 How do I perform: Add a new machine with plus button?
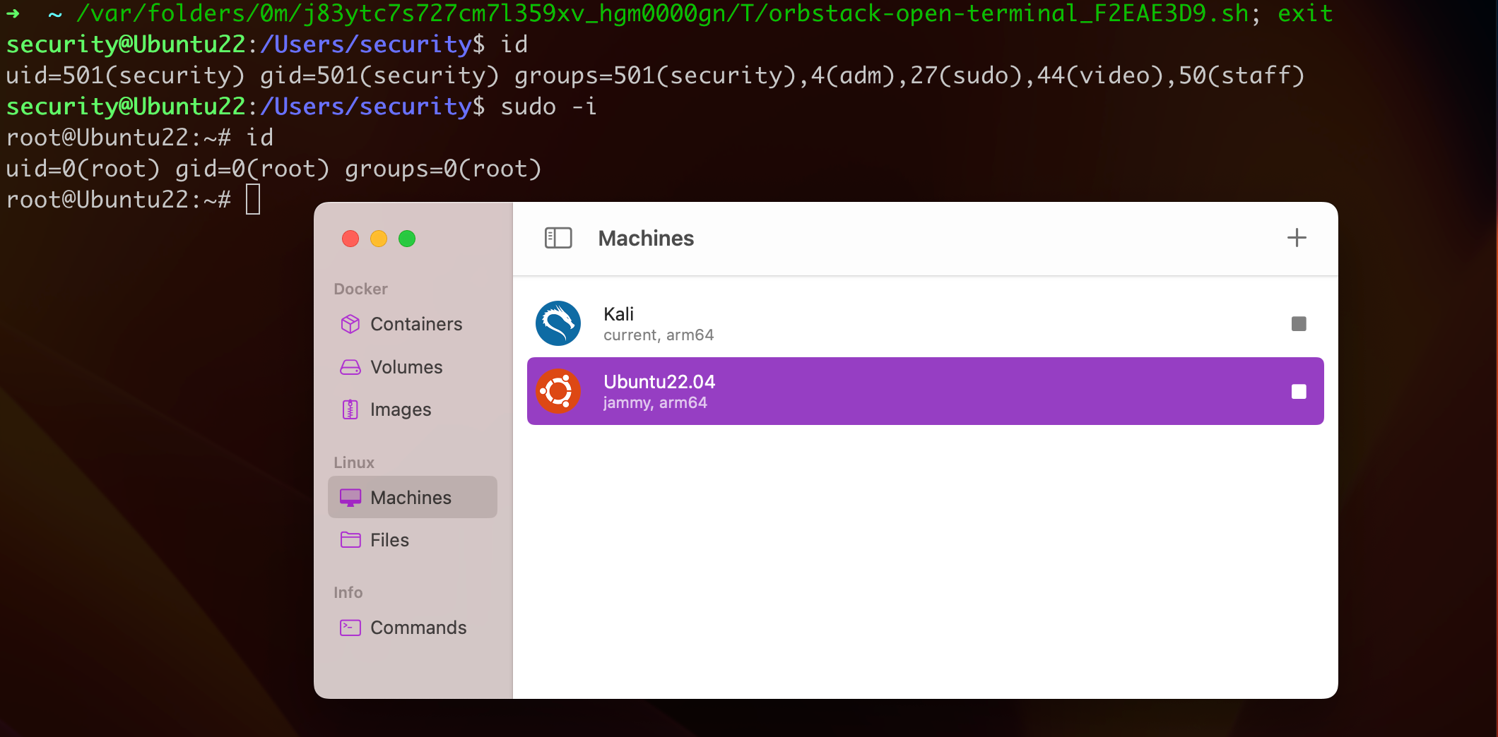pos(1297,238)
